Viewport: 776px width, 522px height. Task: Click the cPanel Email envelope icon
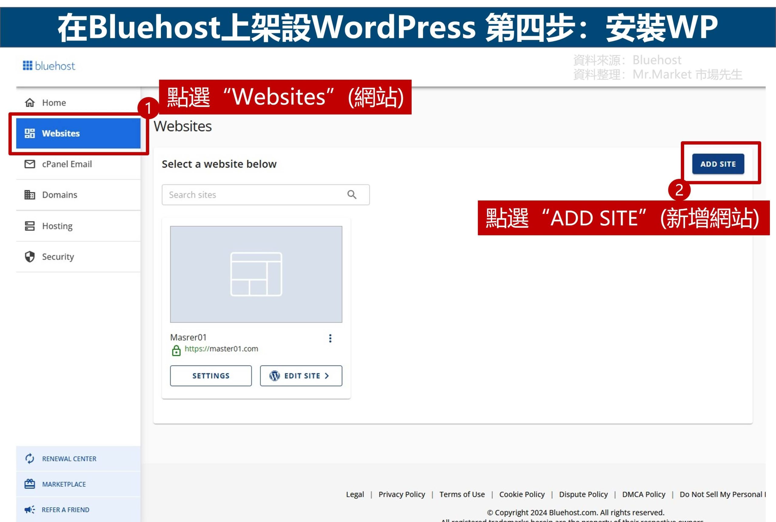30,164
